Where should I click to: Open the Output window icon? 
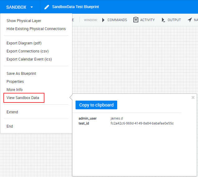pyautogui.click(x=163, y=20)
